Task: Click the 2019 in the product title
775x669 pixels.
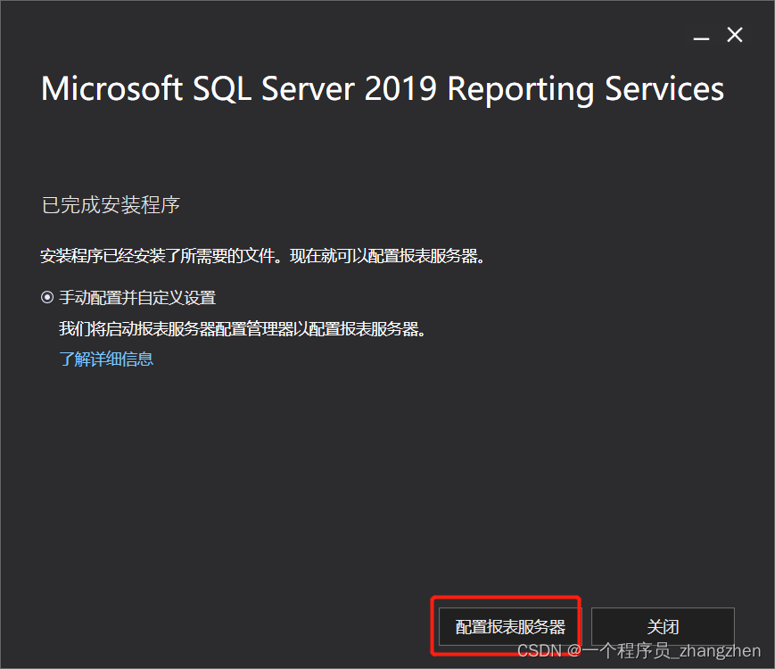Action: coord(400,89)
